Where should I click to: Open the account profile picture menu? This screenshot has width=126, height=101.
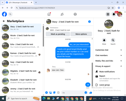[x=120, y=14]
